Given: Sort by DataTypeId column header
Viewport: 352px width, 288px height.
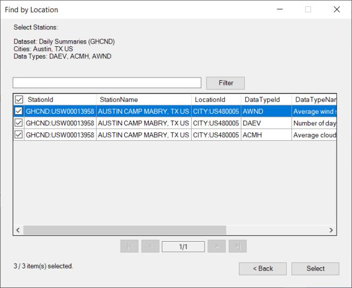Looking at the screenshot, I should (x=265, y=100).
